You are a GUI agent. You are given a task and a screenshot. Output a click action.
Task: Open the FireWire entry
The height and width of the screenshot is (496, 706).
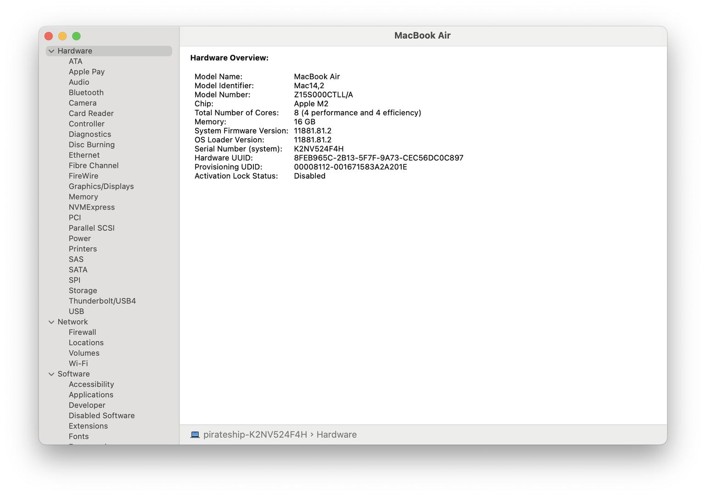click(84, 176)
